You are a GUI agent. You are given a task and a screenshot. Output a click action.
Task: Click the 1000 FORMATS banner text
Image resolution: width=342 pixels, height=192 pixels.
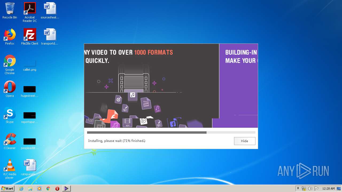click(x=153, y=52)
